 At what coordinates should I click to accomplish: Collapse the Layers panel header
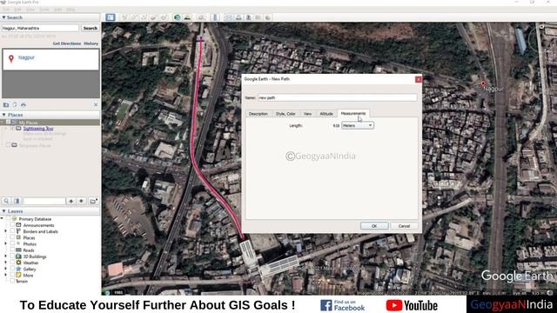point(50,211)
